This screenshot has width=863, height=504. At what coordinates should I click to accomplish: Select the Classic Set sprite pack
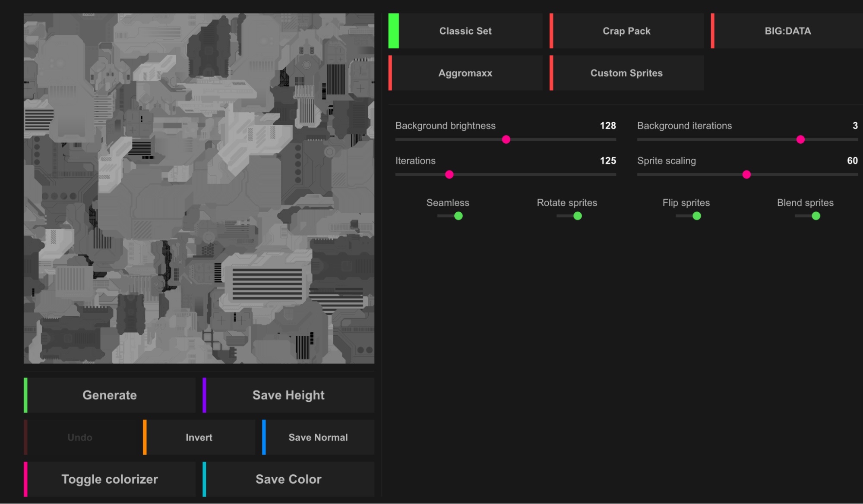(465, 31)
